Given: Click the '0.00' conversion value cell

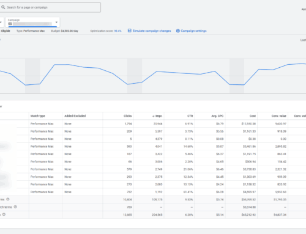Looking at the screenshot, I should click(283, 139).
